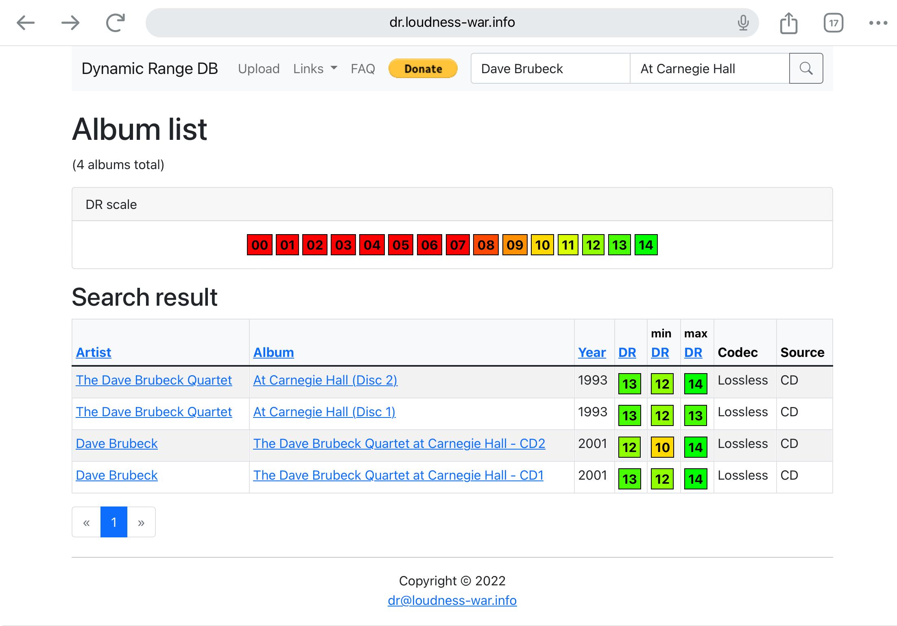Click max DR 13 badge in Disc 1 row
The width and height of the screenshot is (897, 626).
696,415
